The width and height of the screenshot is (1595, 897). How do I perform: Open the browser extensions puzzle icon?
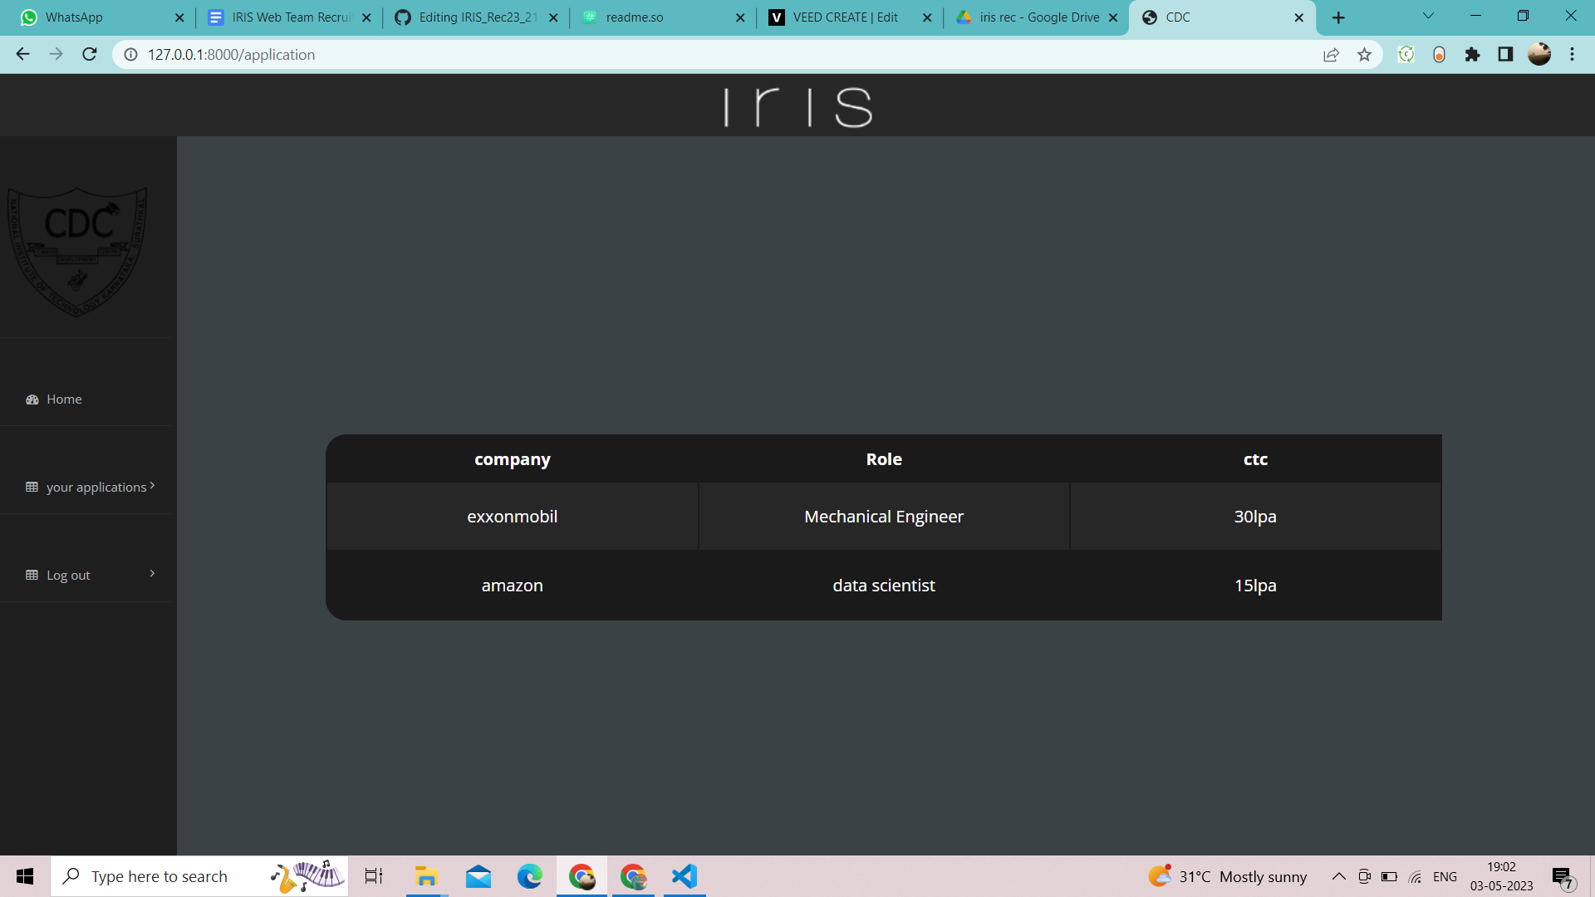[x=1472, y=55]
